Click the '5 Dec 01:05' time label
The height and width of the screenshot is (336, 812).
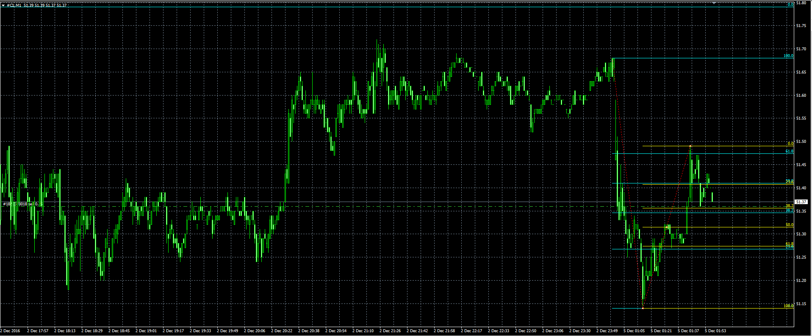coord(634,331)
